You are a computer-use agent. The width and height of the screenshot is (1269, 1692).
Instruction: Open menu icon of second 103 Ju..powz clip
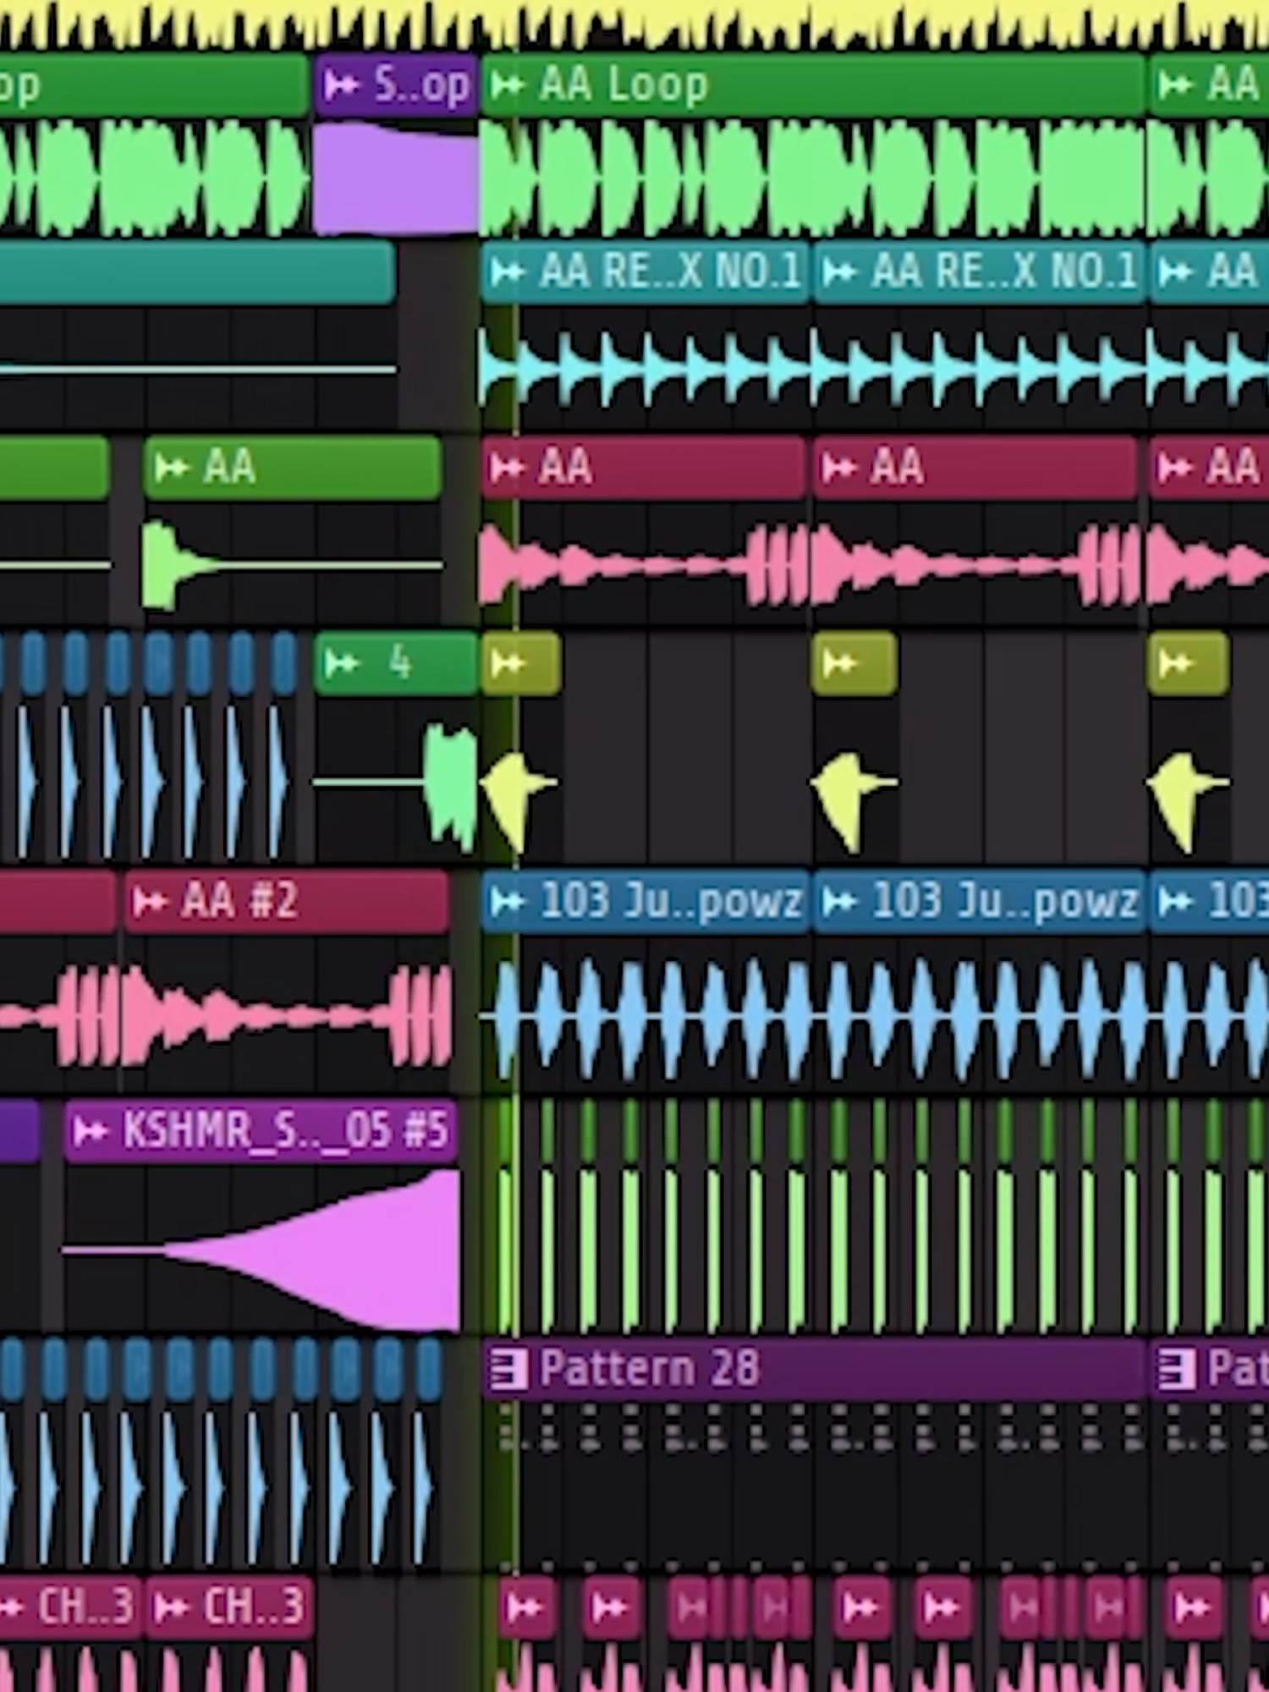(x=839, y=901)
